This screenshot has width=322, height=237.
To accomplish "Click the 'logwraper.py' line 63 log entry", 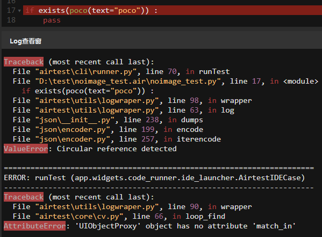I will (x=124, y=110).
